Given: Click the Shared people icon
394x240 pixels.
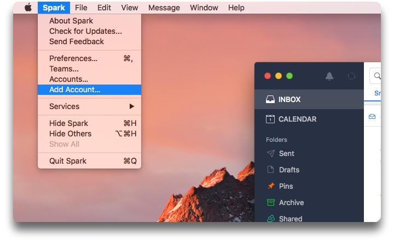Looking at the screenshot, I should (271, 219).
